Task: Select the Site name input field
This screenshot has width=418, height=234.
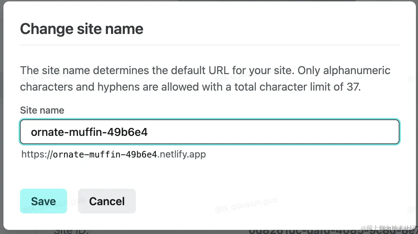Action: 210,132
